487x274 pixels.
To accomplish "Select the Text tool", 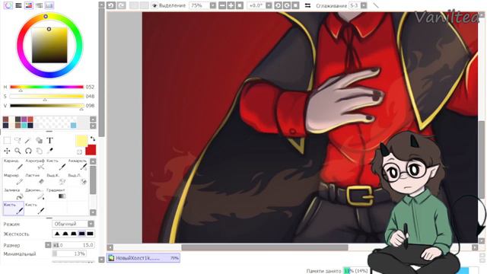I will (x=49, y=140).
